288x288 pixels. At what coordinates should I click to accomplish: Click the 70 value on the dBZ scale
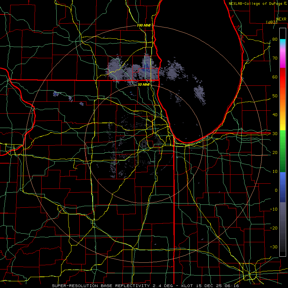tap(275, 58)
